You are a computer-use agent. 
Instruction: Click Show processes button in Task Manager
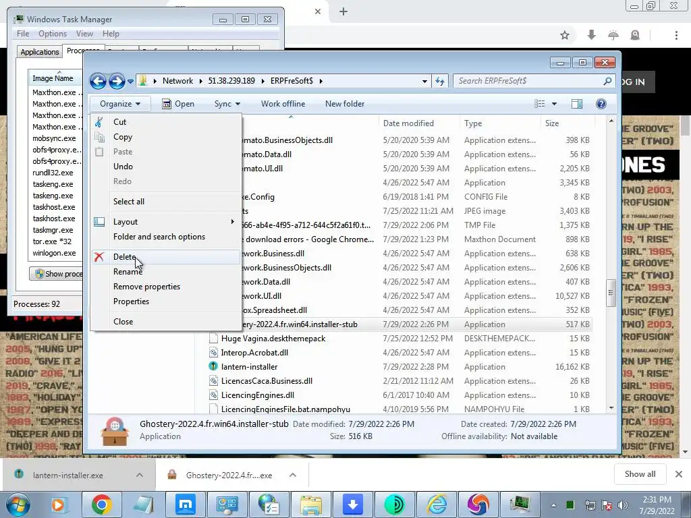click(57, 274)
